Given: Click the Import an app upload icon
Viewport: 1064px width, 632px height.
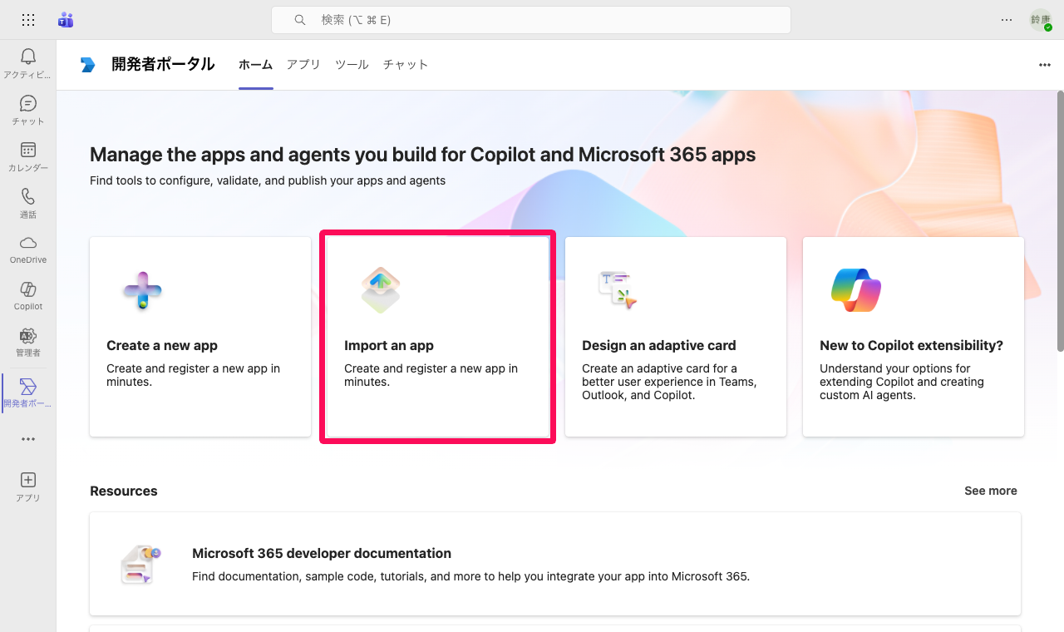Looking at the screenshot, I should [x=381, y=290].
